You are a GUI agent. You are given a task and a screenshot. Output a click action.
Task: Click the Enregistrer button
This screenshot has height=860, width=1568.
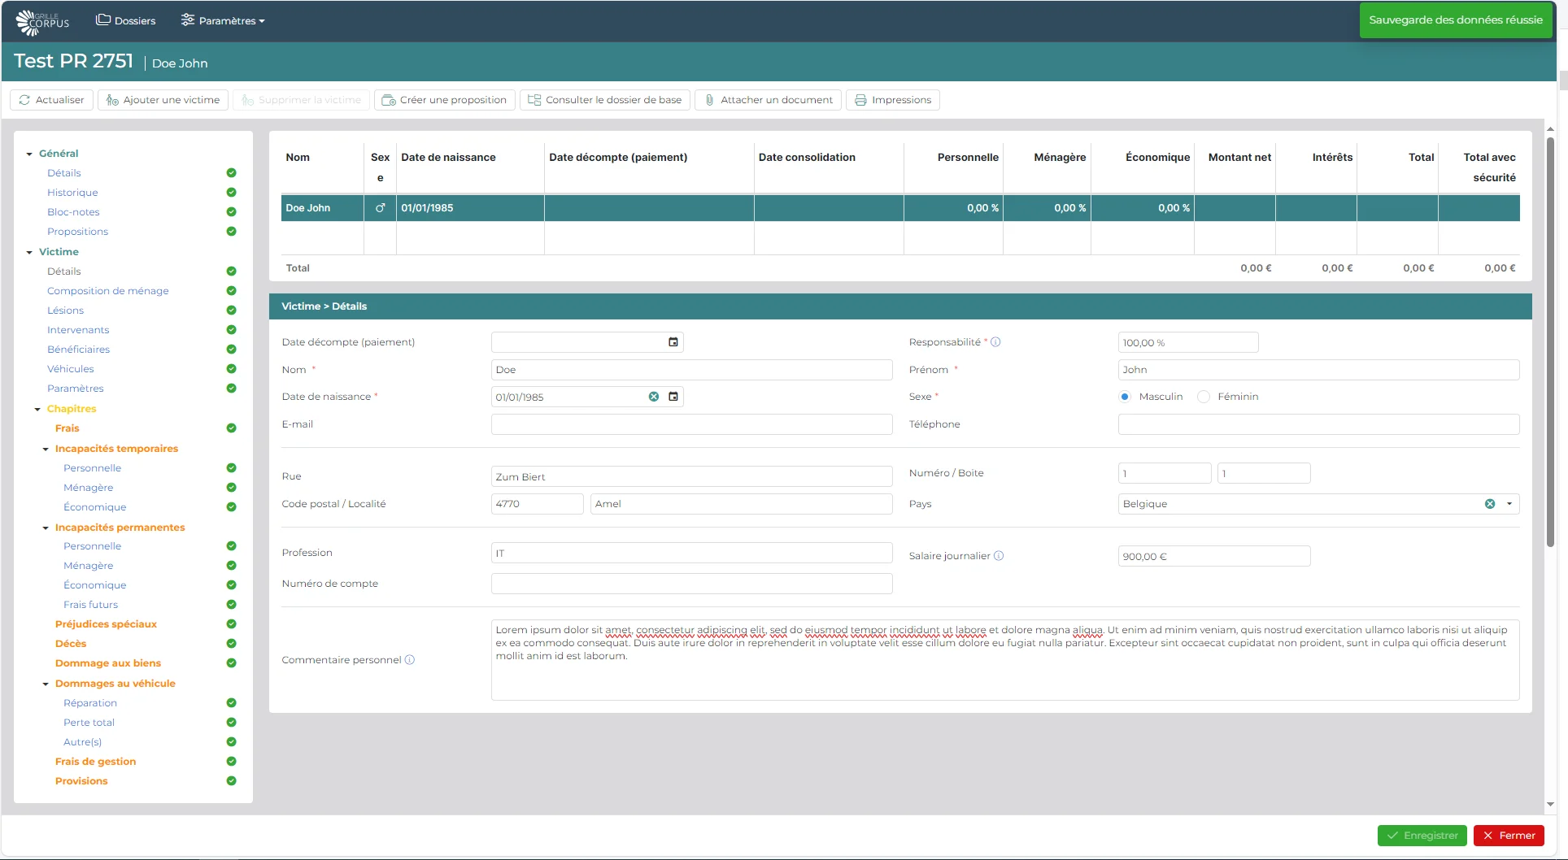tap(1422, 835)
